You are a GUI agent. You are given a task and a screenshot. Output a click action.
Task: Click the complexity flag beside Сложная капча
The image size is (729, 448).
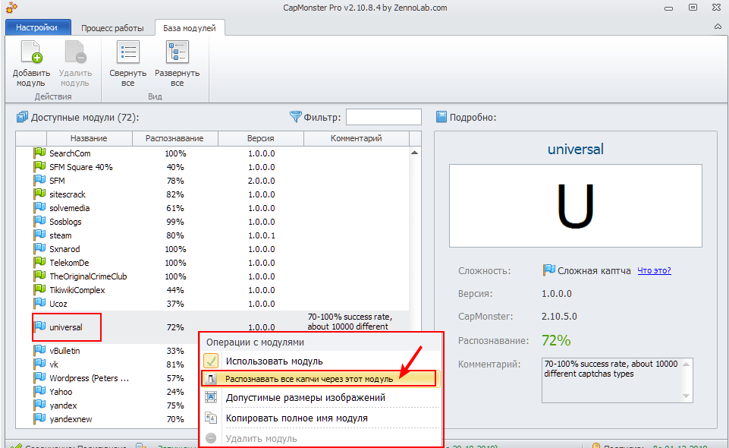point(549,270)
